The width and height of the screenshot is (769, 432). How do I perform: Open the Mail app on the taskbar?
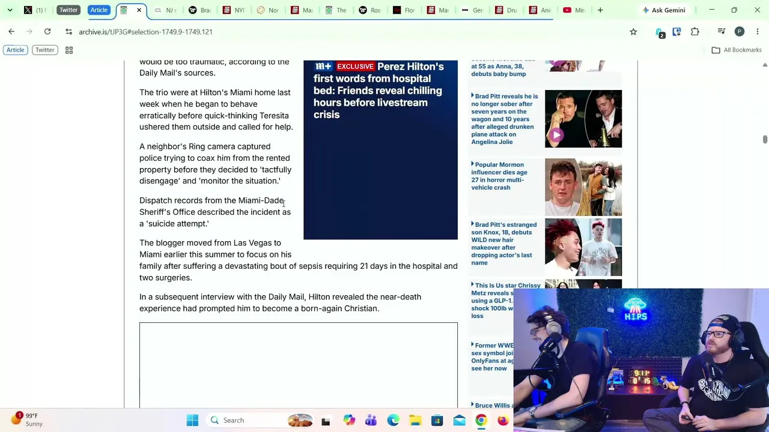460,420
